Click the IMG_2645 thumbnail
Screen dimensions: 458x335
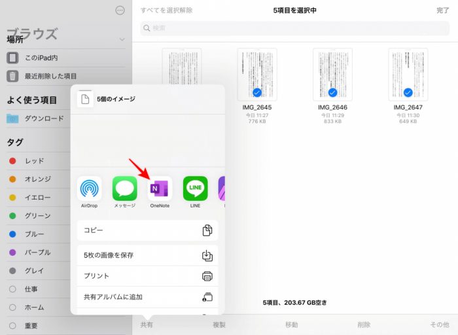point(257,75)
